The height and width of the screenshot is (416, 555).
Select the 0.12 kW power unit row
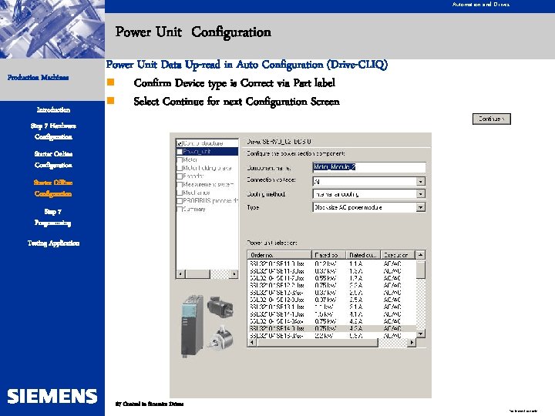[x=331, y=263]
